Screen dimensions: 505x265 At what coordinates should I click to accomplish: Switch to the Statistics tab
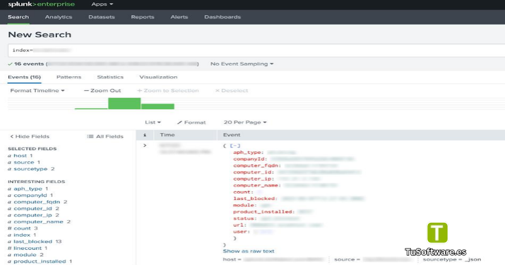pos(110,77)
